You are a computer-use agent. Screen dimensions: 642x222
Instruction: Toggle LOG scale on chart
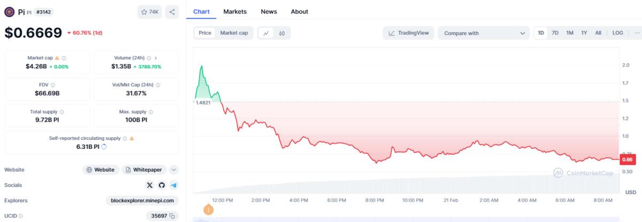[617, 33]
